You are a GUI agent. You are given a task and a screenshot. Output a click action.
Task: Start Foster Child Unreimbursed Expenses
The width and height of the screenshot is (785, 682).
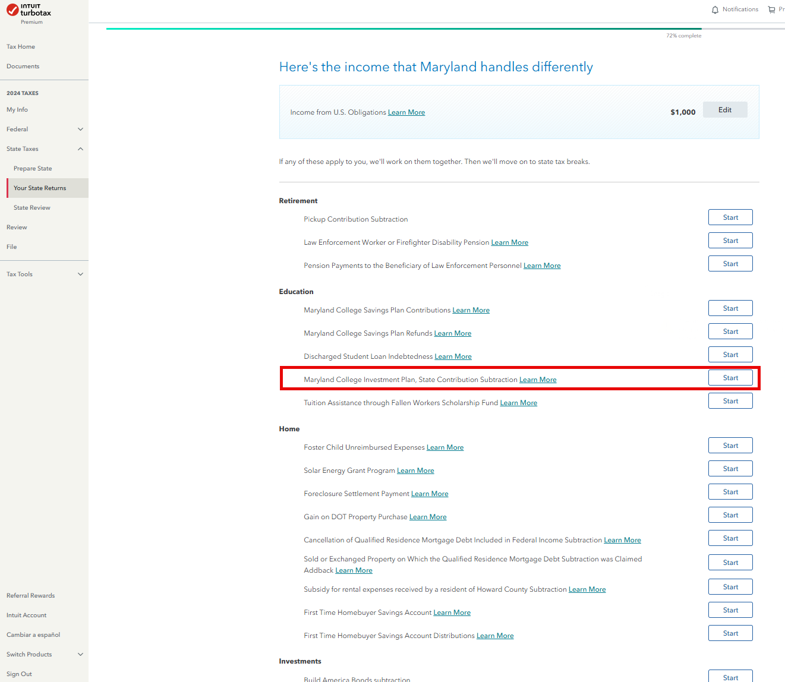coord(730,446)
